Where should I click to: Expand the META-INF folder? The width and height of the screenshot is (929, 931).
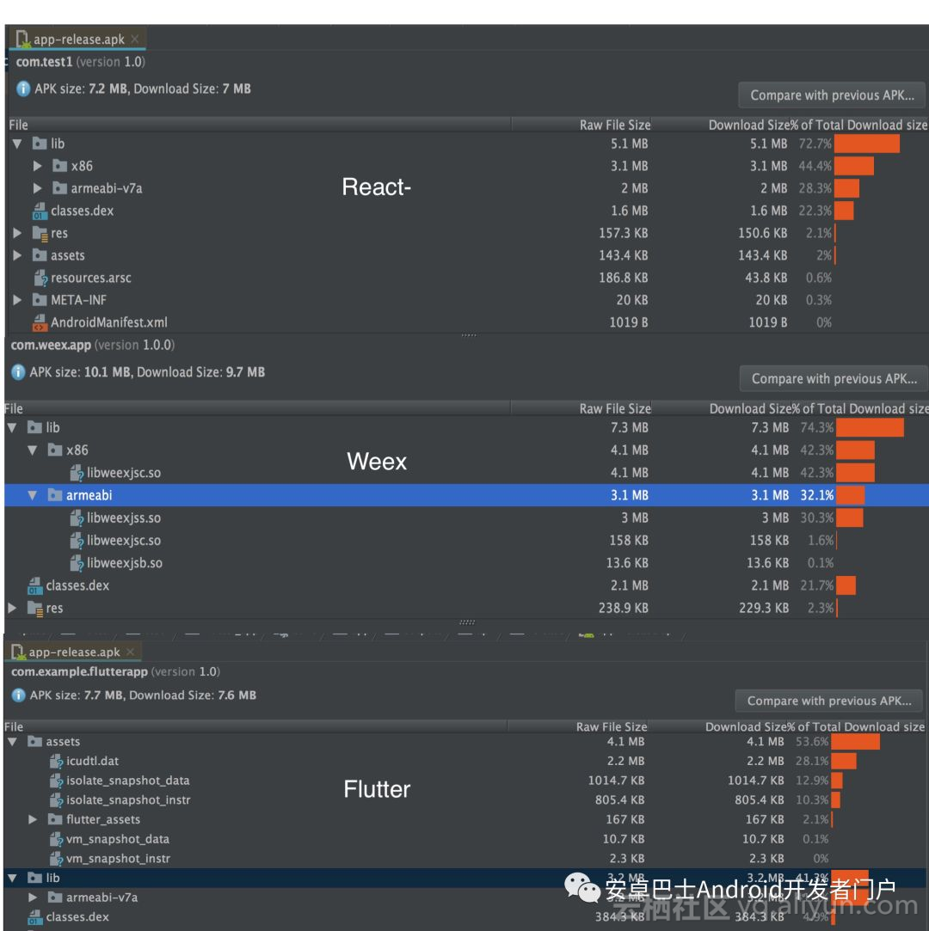[17, 300]
